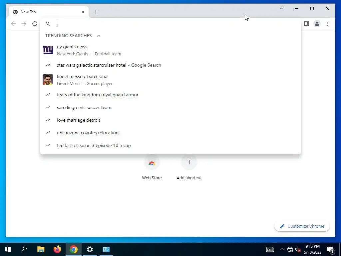The image size is (341, 256).
Task: Toggle the Chrome side panel
Action: point(306,24)
